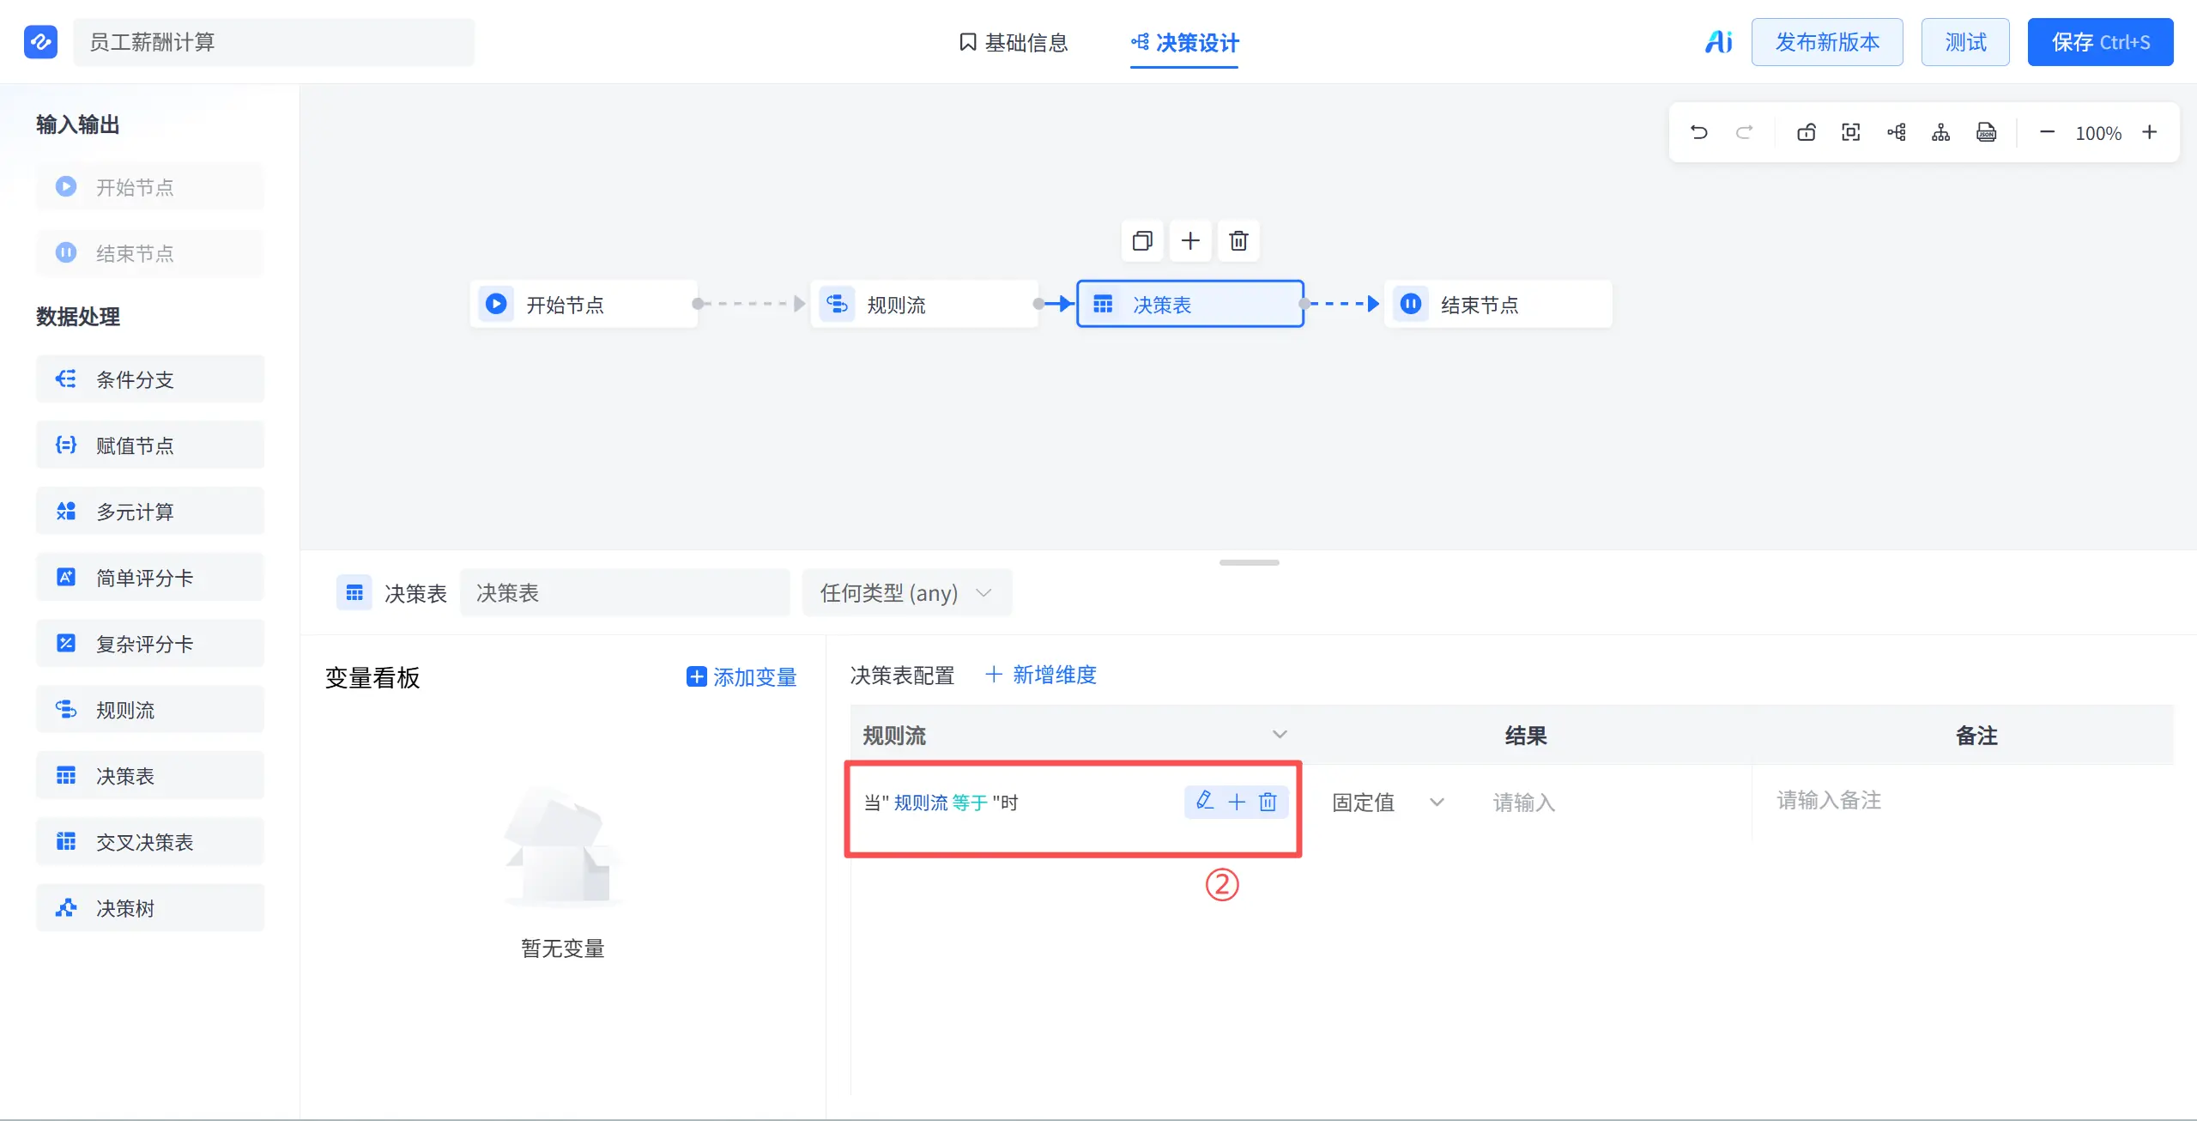Expand the 规则流 column header chevron
This screenshot has height=1121, width=2197.
tap(1279, 735)
